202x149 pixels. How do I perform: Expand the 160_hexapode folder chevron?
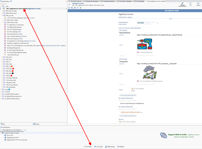point(2,87)
